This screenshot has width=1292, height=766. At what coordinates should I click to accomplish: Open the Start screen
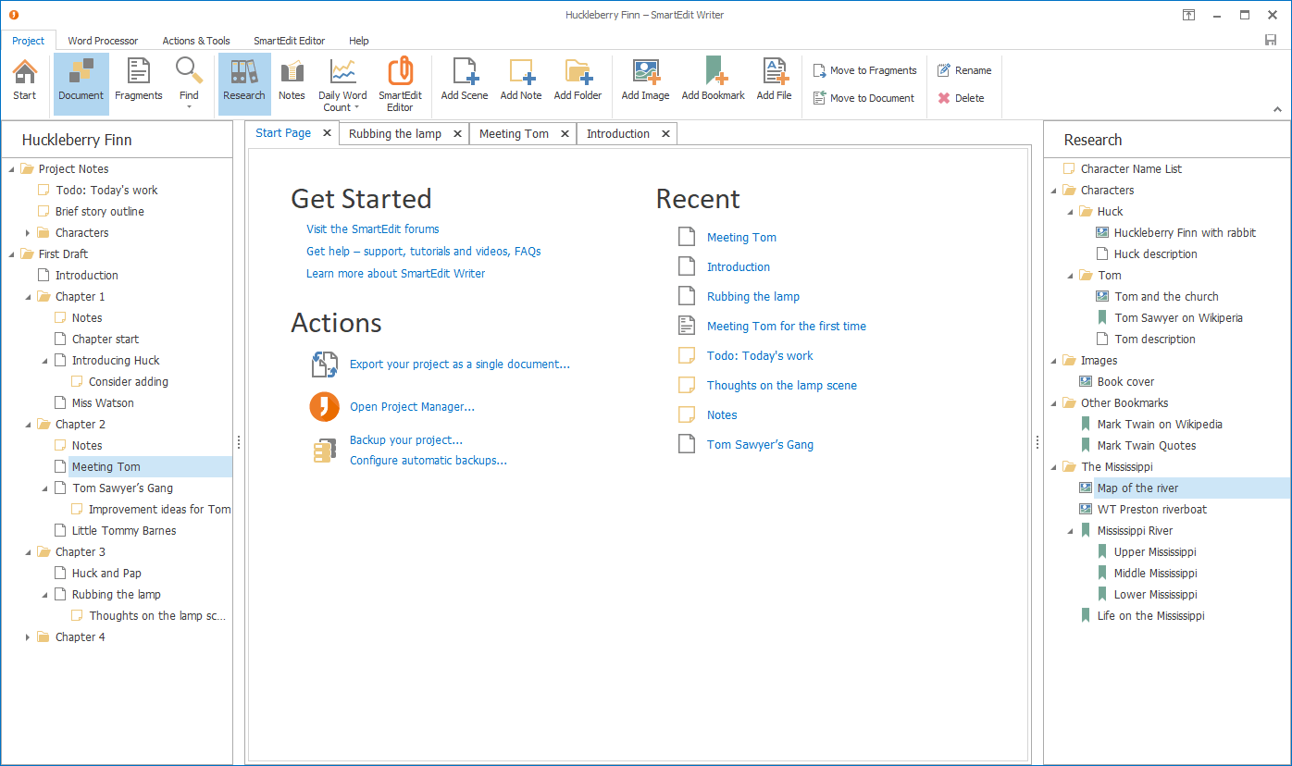click(x=24, y=83)
